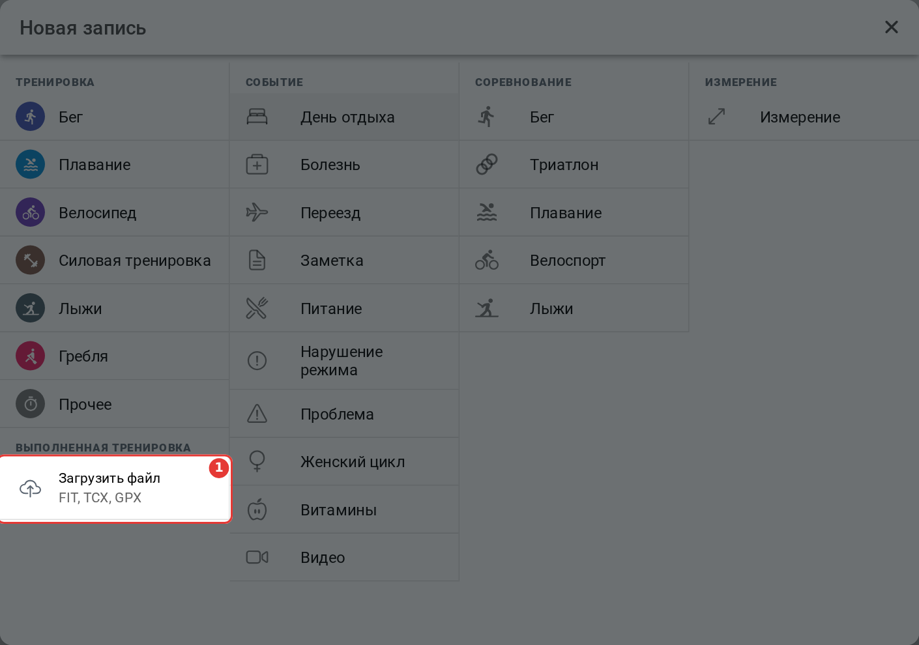The height and width of the screenshot is (645, 919).
Task: Pick the skiing icon under Тренировка
Action: (31, 308)
